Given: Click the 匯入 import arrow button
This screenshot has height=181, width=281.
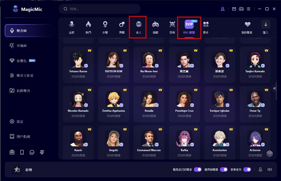Looking at the screenshot, I should coord(266,28).
